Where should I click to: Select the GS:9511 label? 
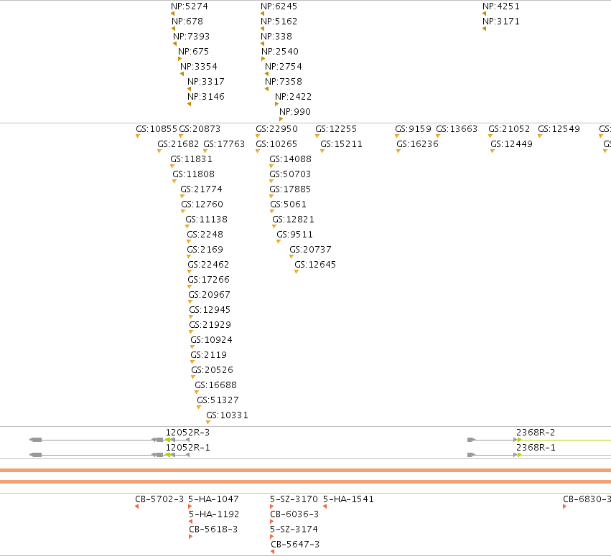tap(294, 235)
